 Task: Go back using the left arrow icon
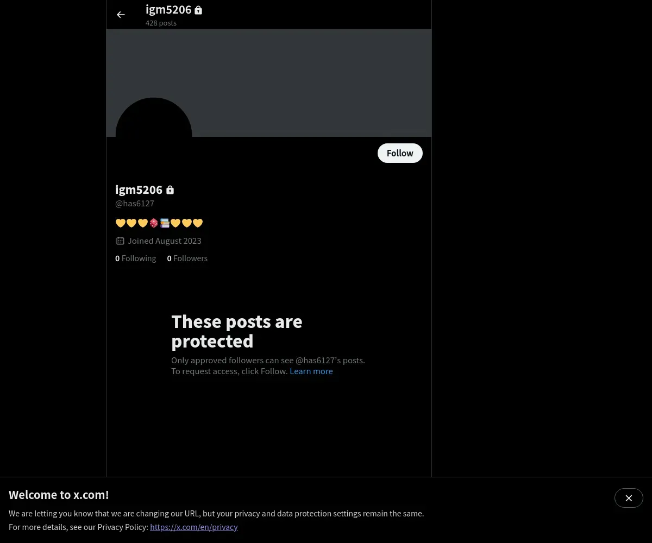tap(121, 15)
